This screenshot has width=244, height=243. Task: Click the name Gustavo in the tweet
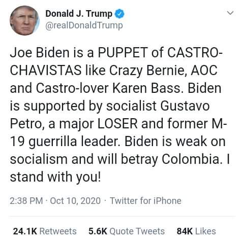coord(185,106)
